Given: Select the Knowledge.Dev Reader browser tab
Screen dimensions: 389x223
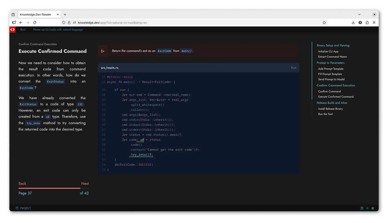Looking at the screenshot, I should pyautogui.click(x=38, y=14).
